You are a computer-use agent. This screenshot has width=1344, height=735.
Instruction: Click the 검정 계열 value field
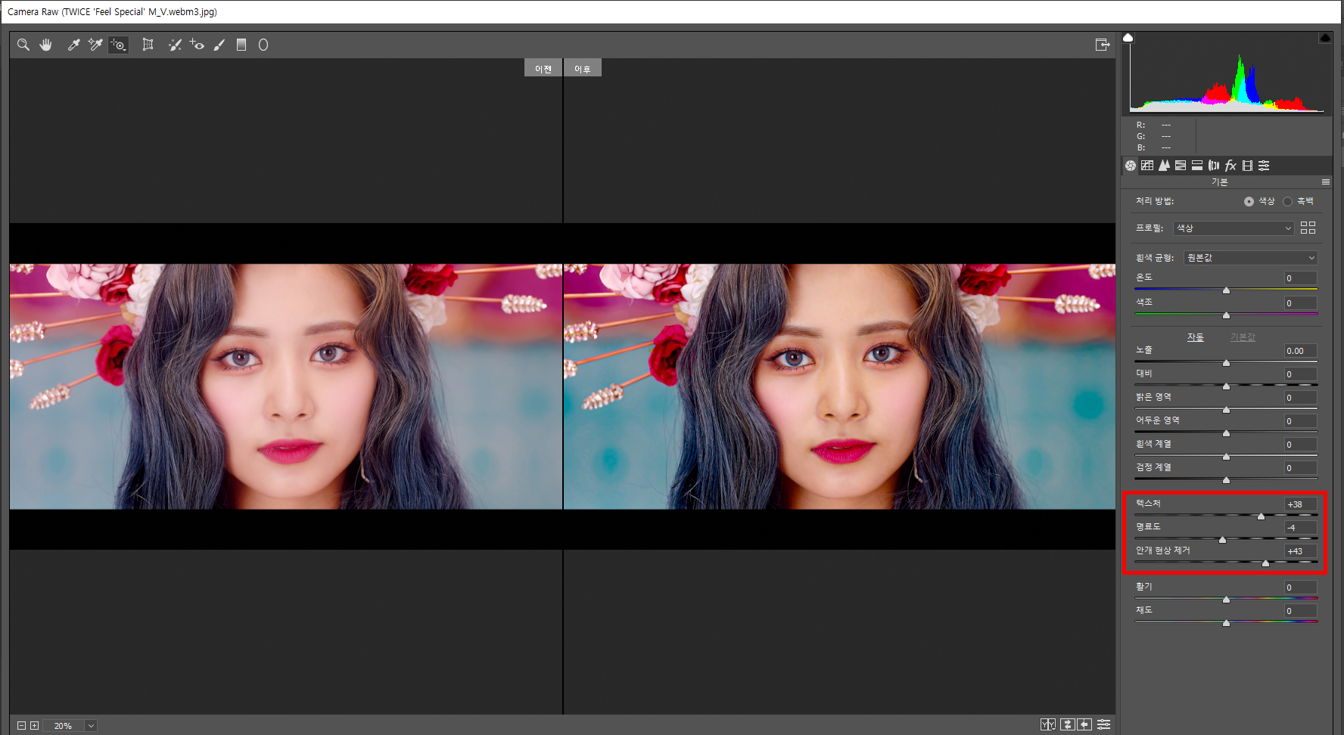1300,468
